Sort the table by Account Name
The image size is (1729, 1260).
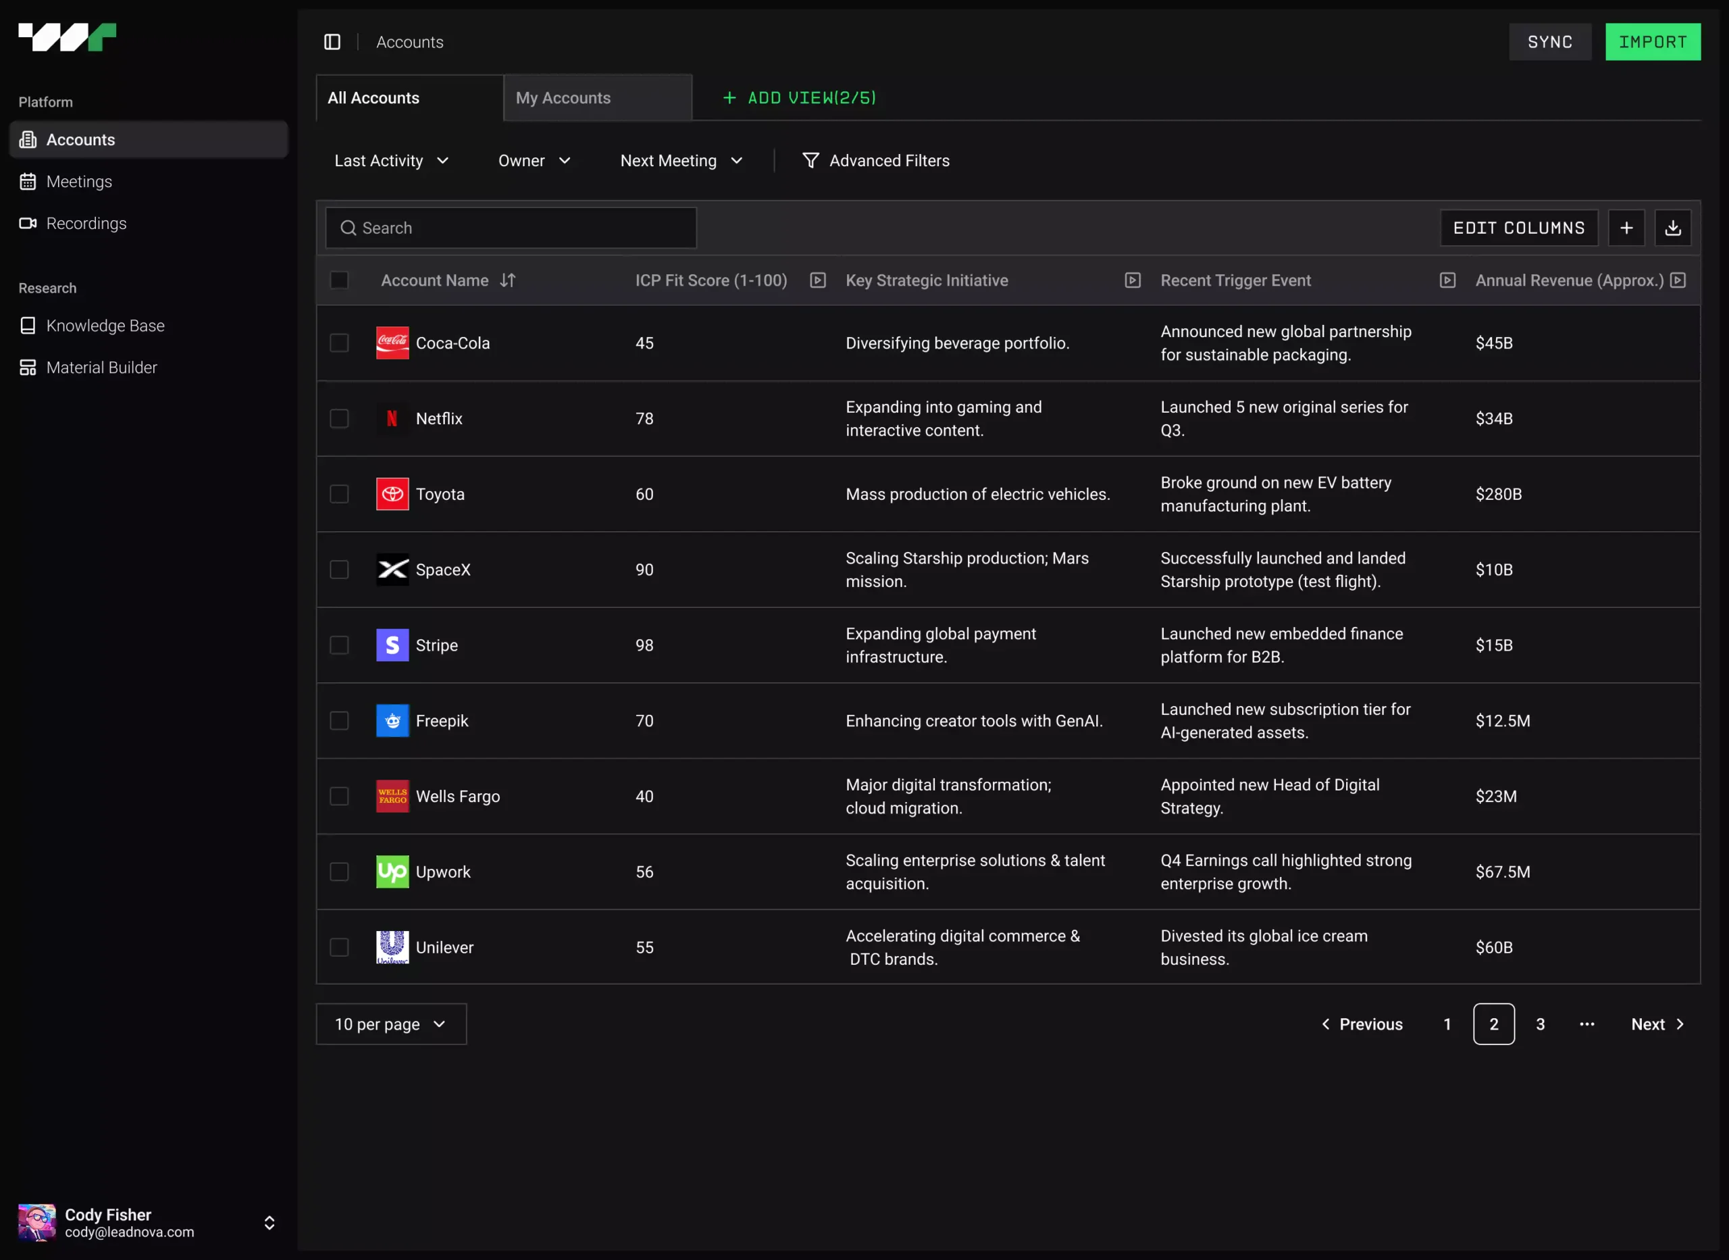(508, 280)
